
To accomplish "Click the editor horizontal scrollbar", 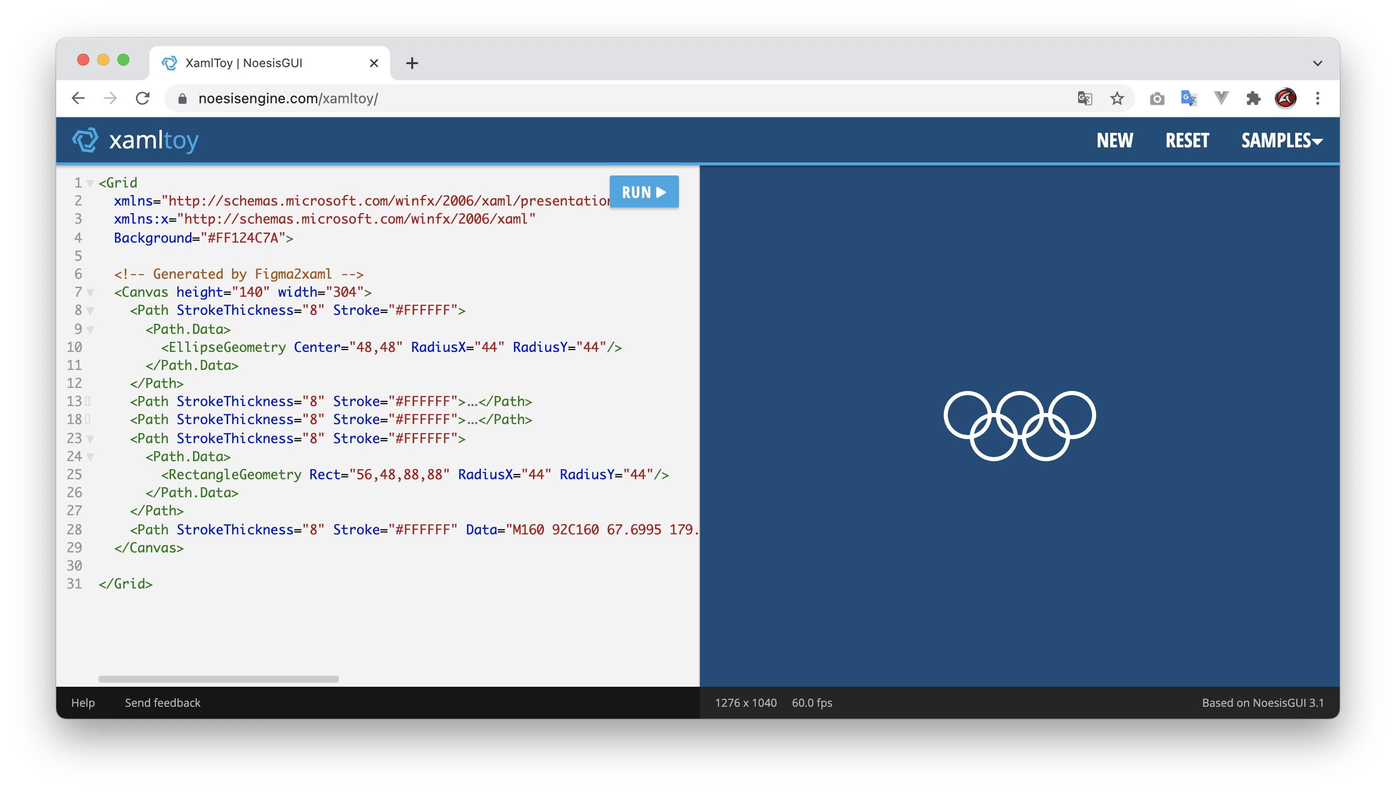I will pos(219,679).
